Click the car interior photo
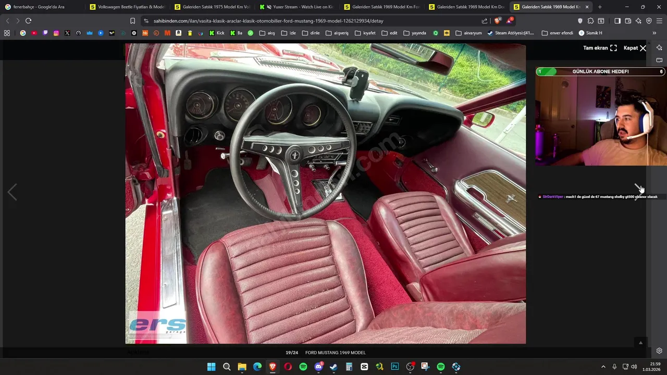Viewport: 667px width, 375px height. tap(325, 193)
